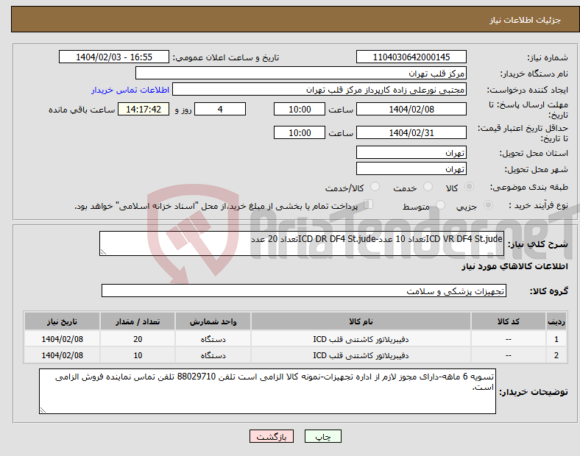Click the جزئیات اطلاعات نیاز page header
Screen dimensions: 580x456
pos(526,20)
